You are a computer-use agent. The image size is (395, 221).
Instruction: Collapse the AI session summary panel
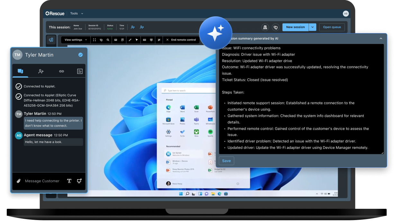pos(381,38)
